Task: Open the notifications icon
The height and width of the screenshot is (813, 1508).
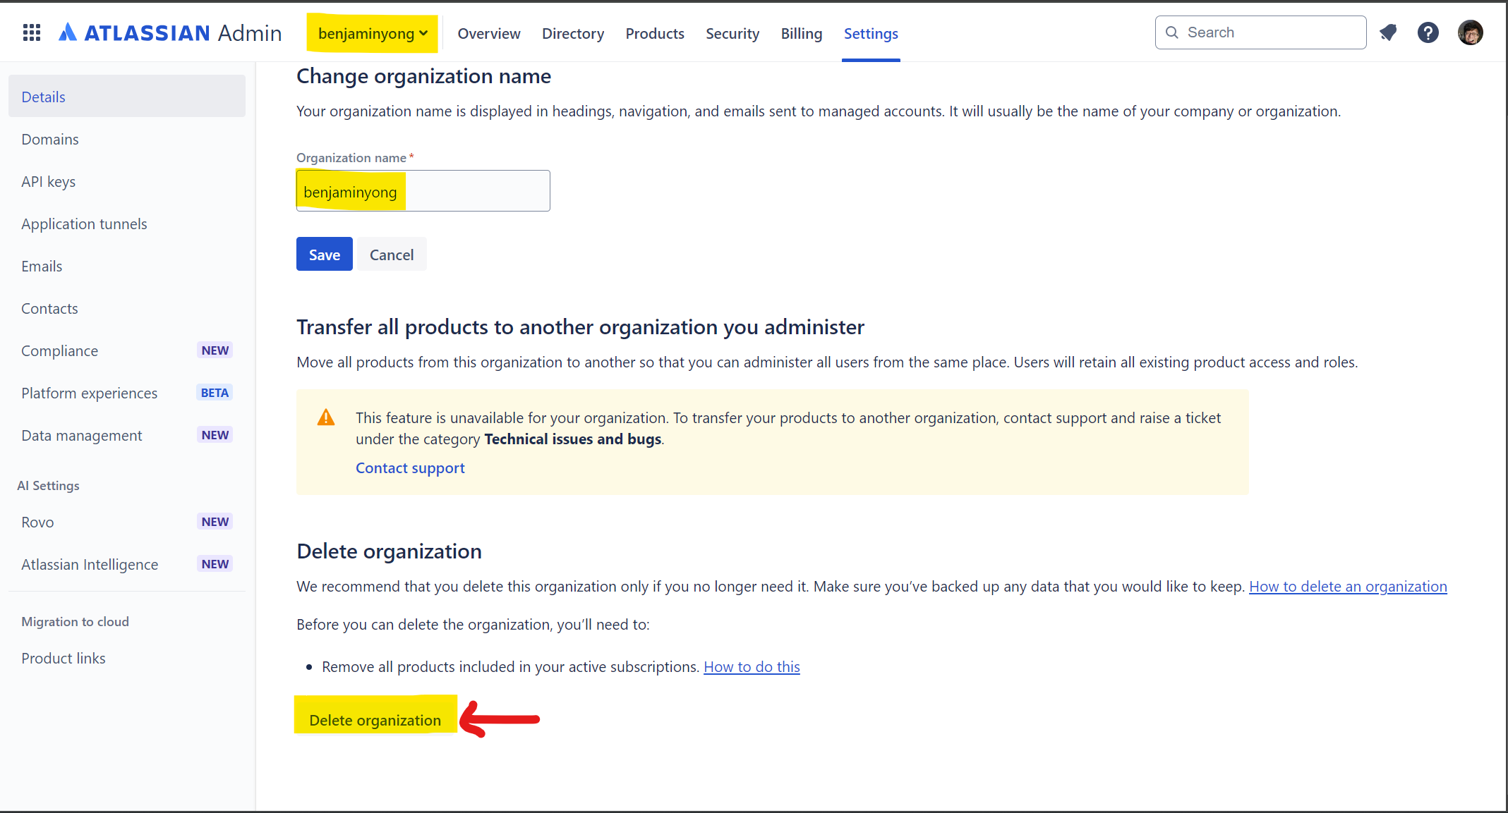Action: (x=1388, y=32)
